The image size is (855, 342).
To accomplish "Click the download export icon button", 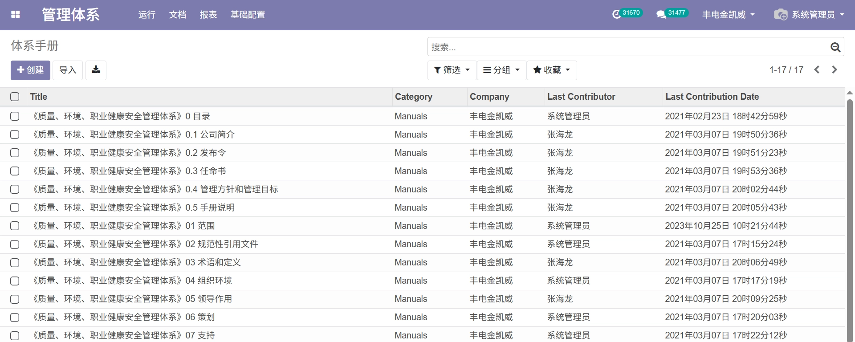I will point(96,70).
